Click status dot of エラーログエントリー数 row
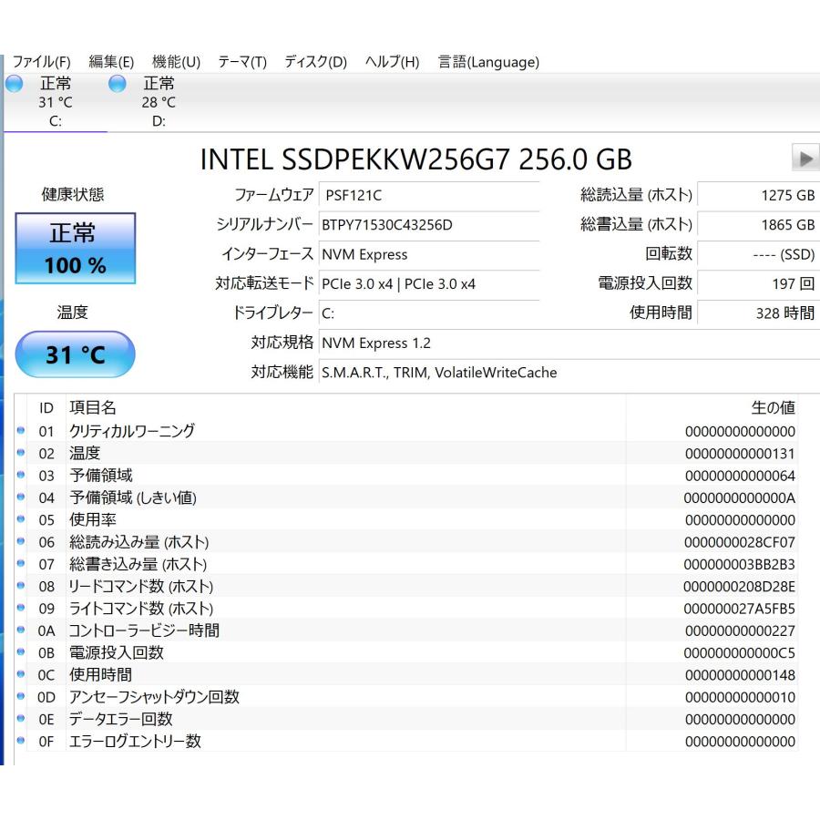The height and width of the screenshot is (820, 820). [21, 741]
